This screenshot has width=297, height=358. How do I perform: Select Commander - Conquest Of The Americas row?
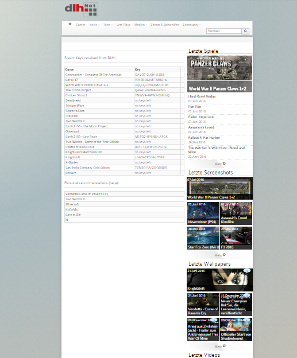tap(124, 75)
